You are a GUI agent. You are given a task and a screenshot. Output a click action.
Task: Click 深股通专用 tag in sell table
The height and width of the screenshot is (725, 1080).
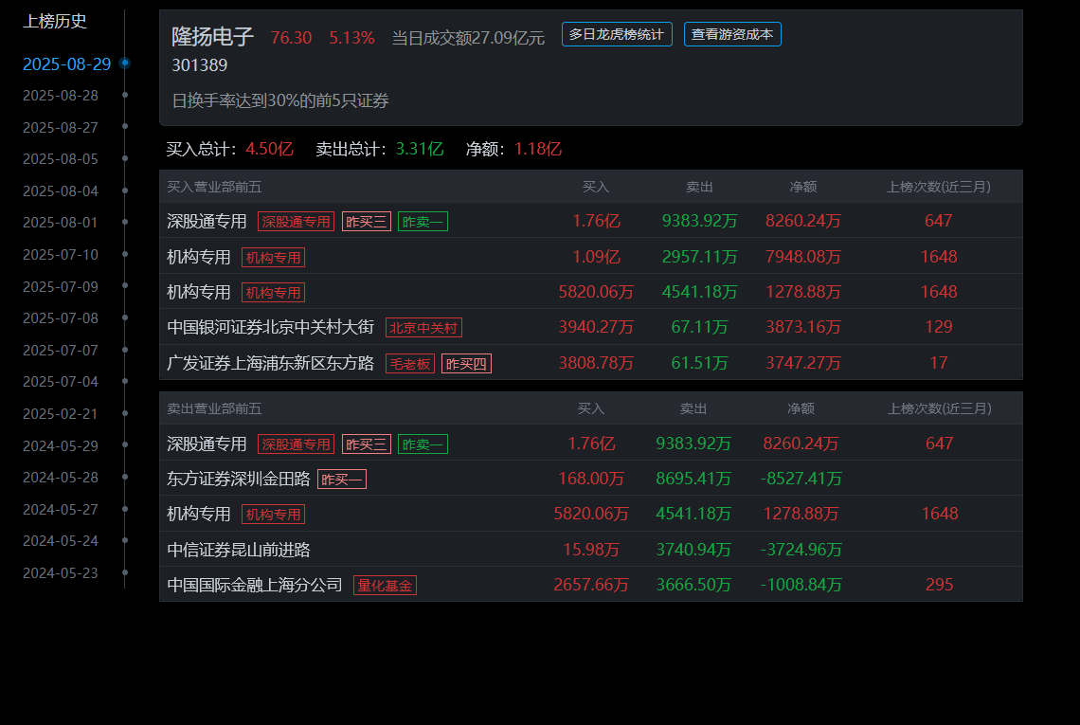click(x=297, y=444)
